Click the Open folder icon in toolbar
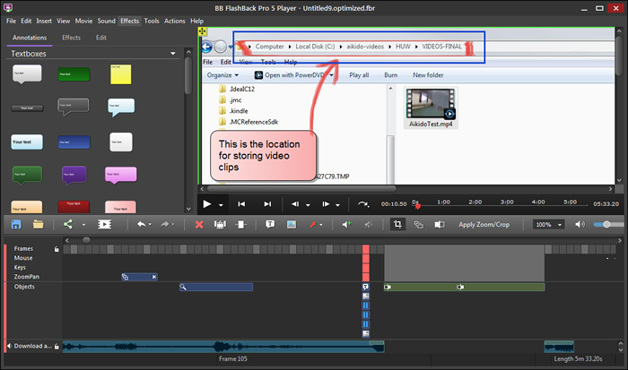This screenshot has width=628, height=370. point(39,224)
